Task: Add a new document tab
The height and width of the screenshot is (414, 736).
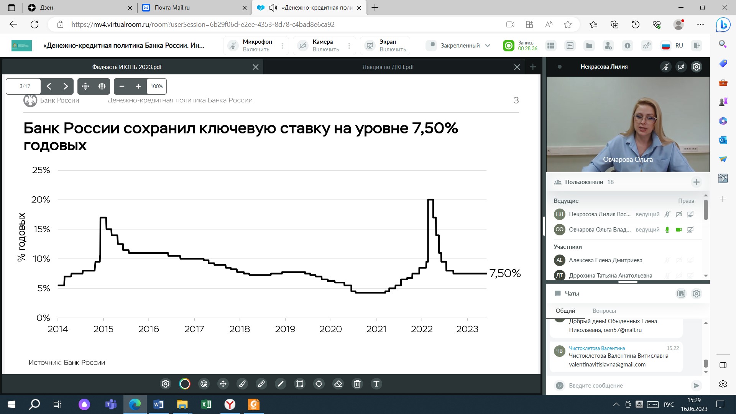Action: [533, 67]
